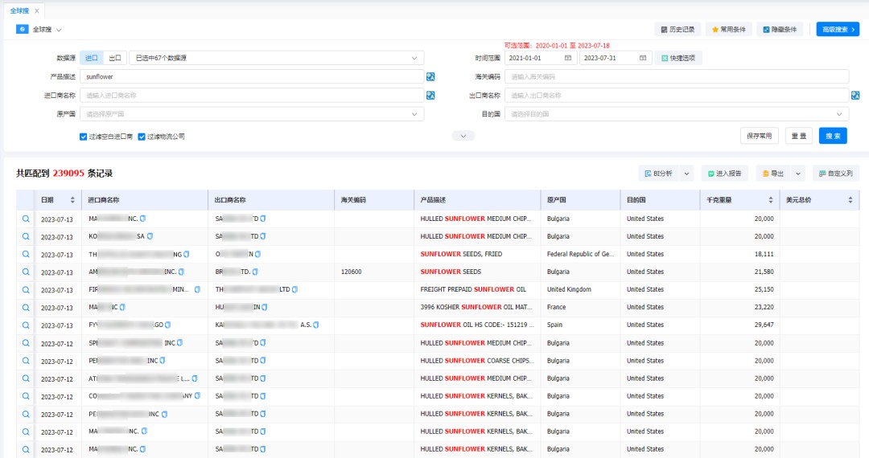Click translate icon beside 出口商名称 field
Image resolution: width=869 pixels, height=458 pixels.
pyautogui.click(x=855, y=96)
